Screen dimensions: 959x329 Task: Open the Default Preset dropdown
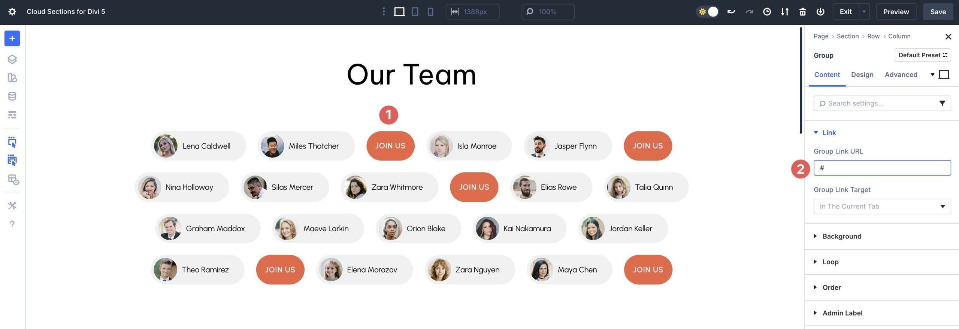pos(922,55)
